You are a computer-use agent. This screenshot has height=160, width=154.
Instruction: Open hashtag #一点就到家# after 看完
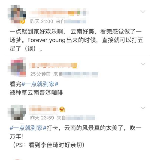pos(40,84)
